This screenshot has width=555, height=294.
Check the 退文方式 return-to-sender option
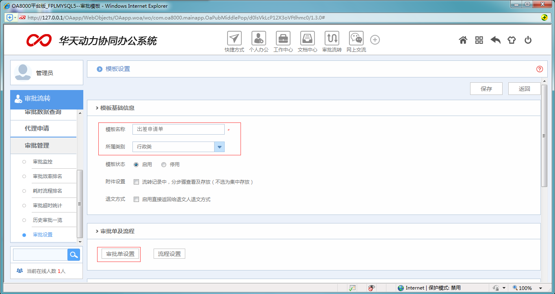[x=136, y=199]
